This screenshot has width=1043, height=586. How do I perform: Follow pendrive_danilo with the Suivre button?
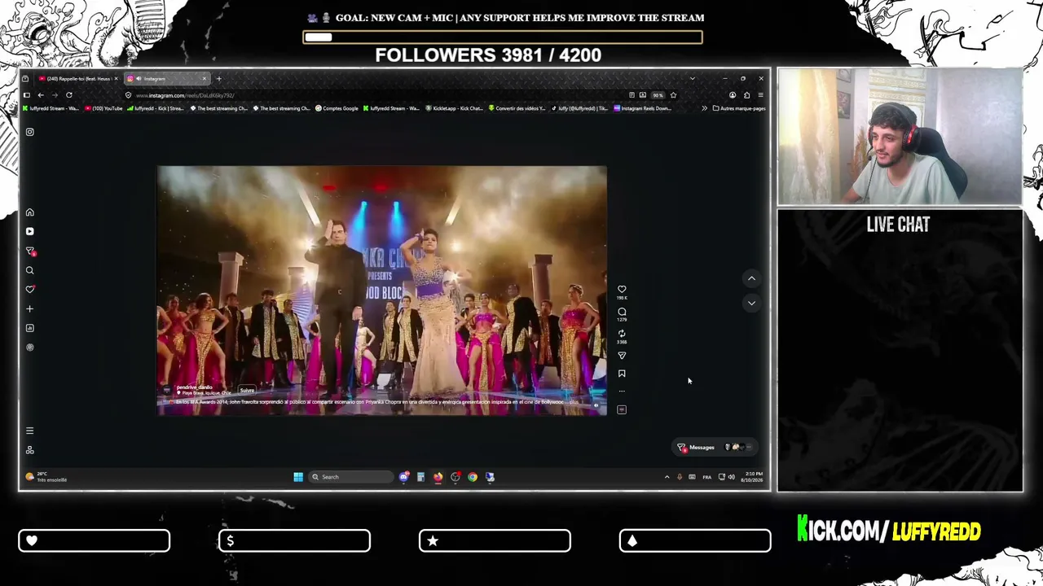pyautogui.click(x=247, y=390)
